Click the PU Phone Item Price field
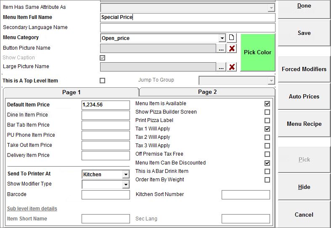This screenshot has width=331, height=228. click(106, 135)
